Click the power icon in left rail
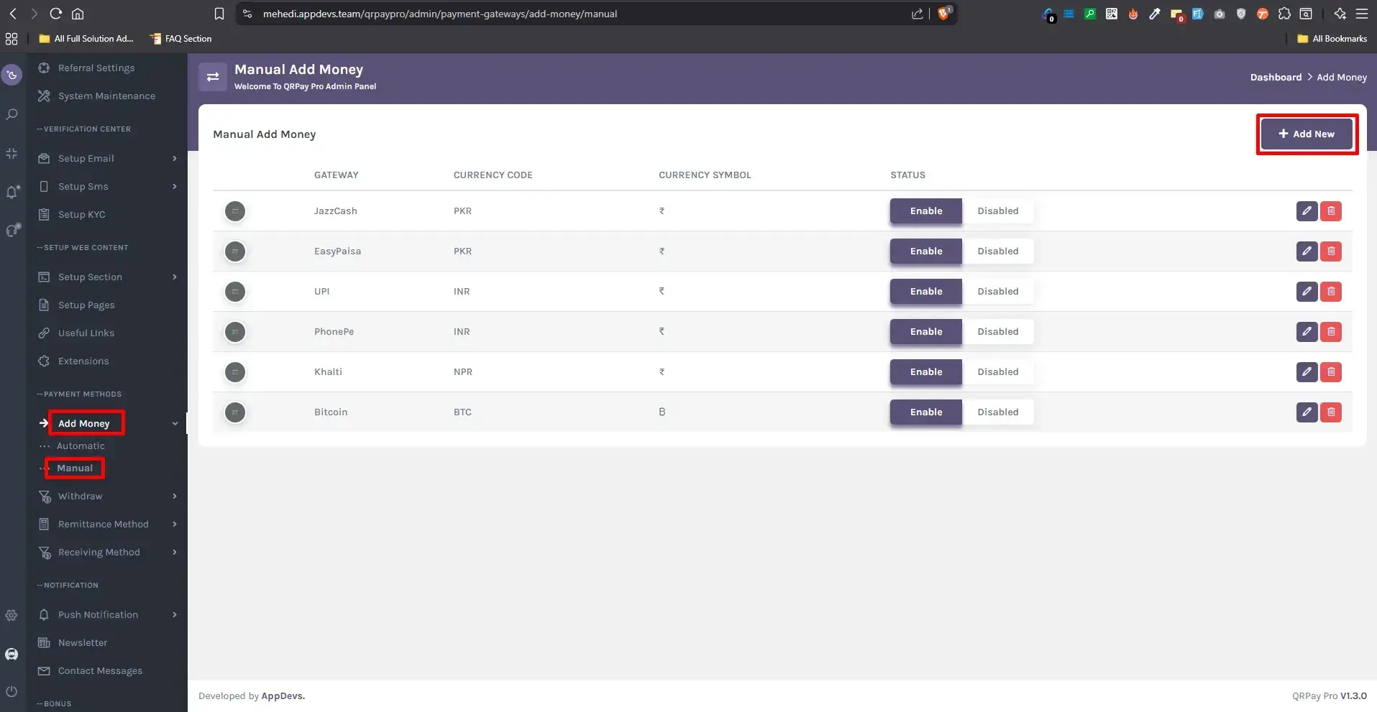1377x712 pixels. (x=12, y=691)
